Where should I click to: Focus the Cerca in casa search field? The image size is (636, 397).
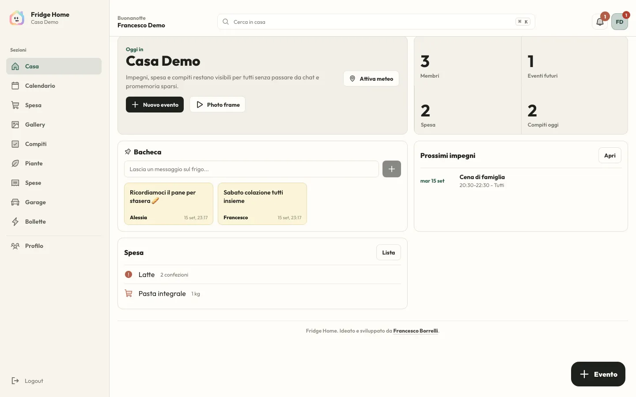tap(376, 22)
